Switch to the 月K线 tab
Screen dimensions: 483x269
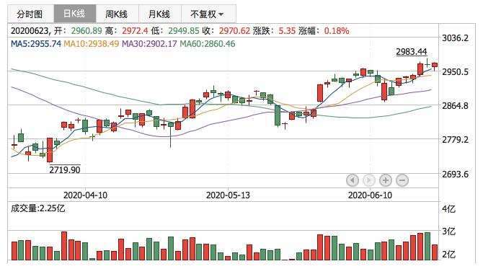pos(160,14)
